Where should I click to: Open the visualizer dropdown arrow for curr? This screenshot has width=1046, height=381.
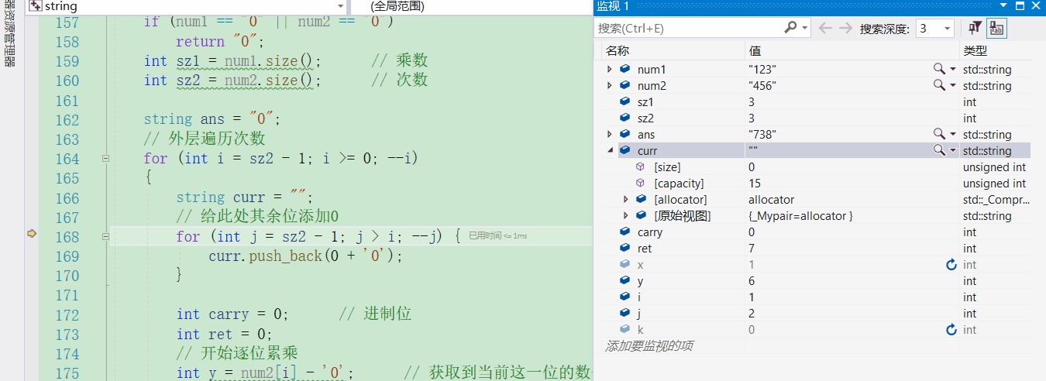tap(952, 151)
